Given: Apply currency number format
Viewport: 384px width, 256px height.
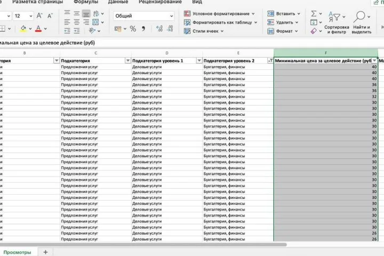Looking at the screenshot, I should (118, 29).
